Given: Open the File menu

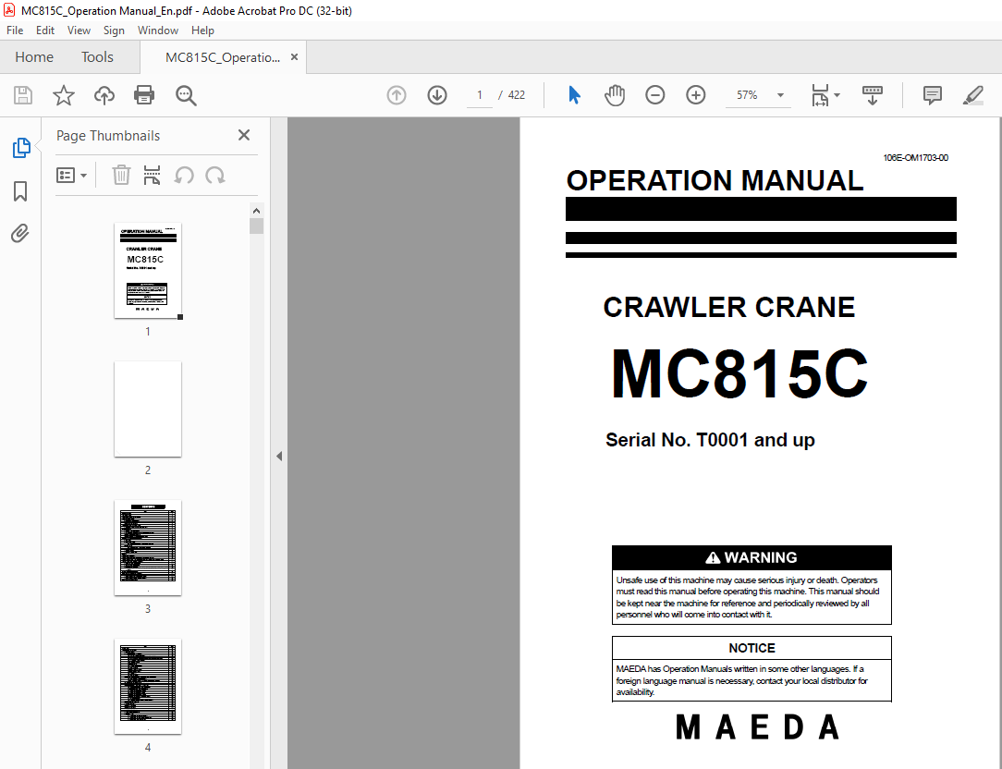Looking at the screenshot, I should tap(15, 31).
